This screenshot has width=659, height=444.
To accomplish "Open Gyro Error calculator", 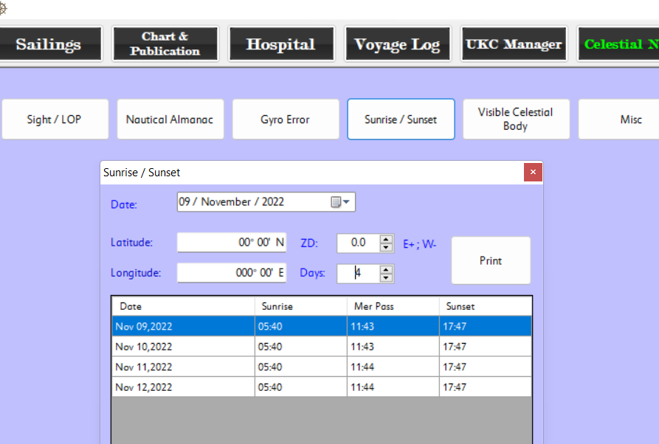I will pos(286,119).
